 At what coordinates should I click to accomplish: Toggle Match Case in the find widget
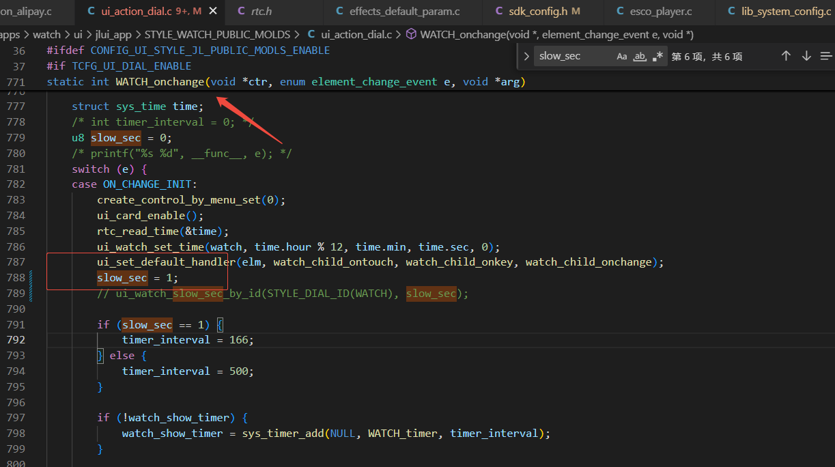coord(622,56)
